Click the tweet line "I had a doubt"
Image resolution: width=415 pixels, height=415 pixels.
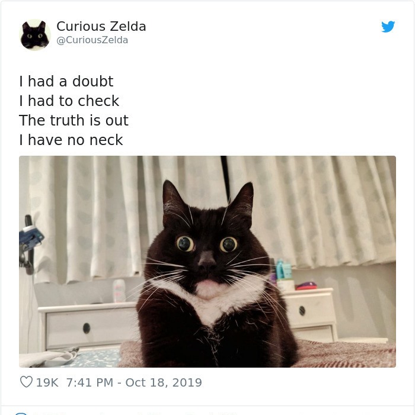pyautogui.click(x=66, y=81)
